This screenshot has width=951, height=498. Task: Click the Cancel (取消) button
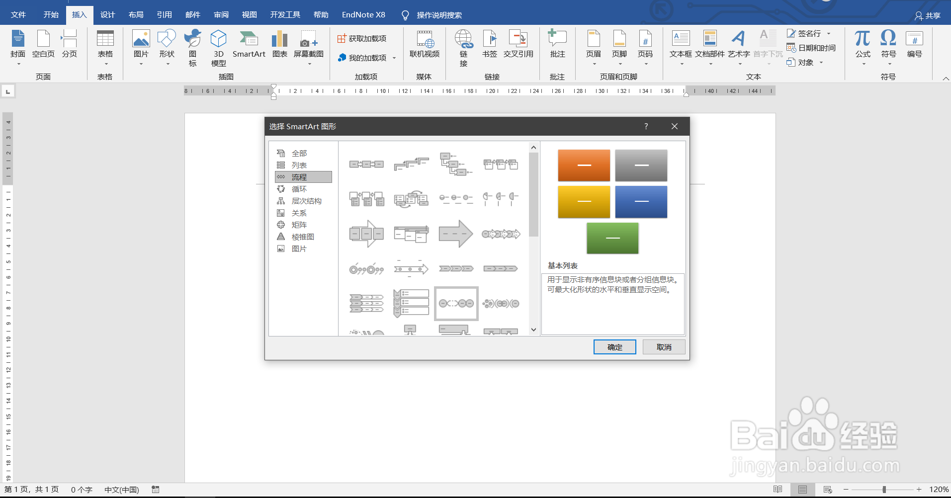coord(664,347)
